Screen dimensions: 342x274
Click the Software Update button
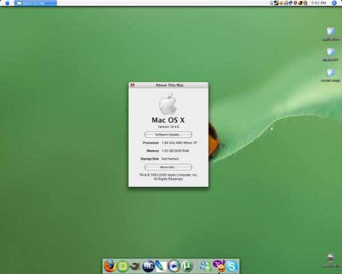tap(168, 135)
